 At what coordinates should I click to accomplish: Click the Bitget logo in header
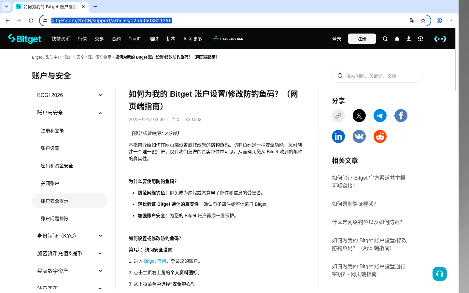25,39
